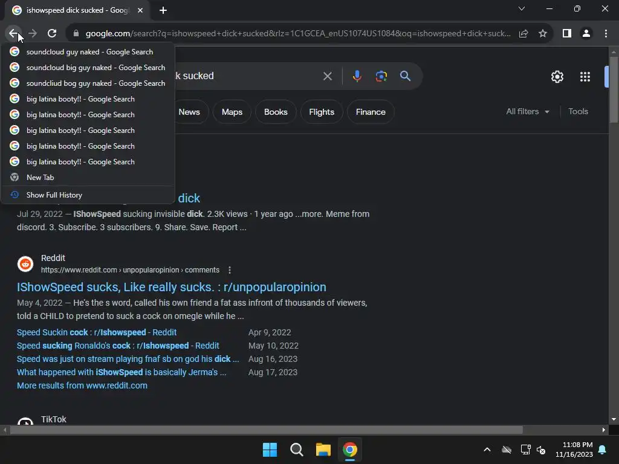The width and height of the screenshot is (619, 464).
Task: Click the browser back arrow button
Action: (x=13, y=34)
